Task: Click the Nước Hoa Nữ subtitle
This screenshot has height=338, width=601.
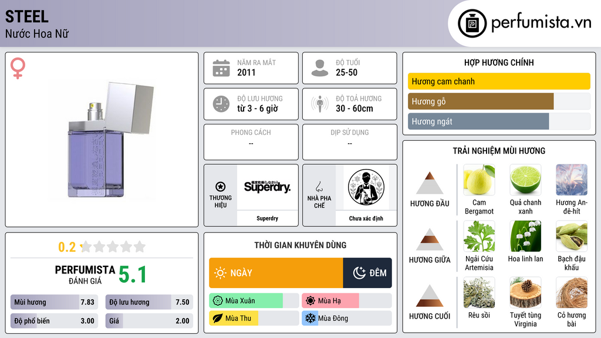Action: (37, 33)
